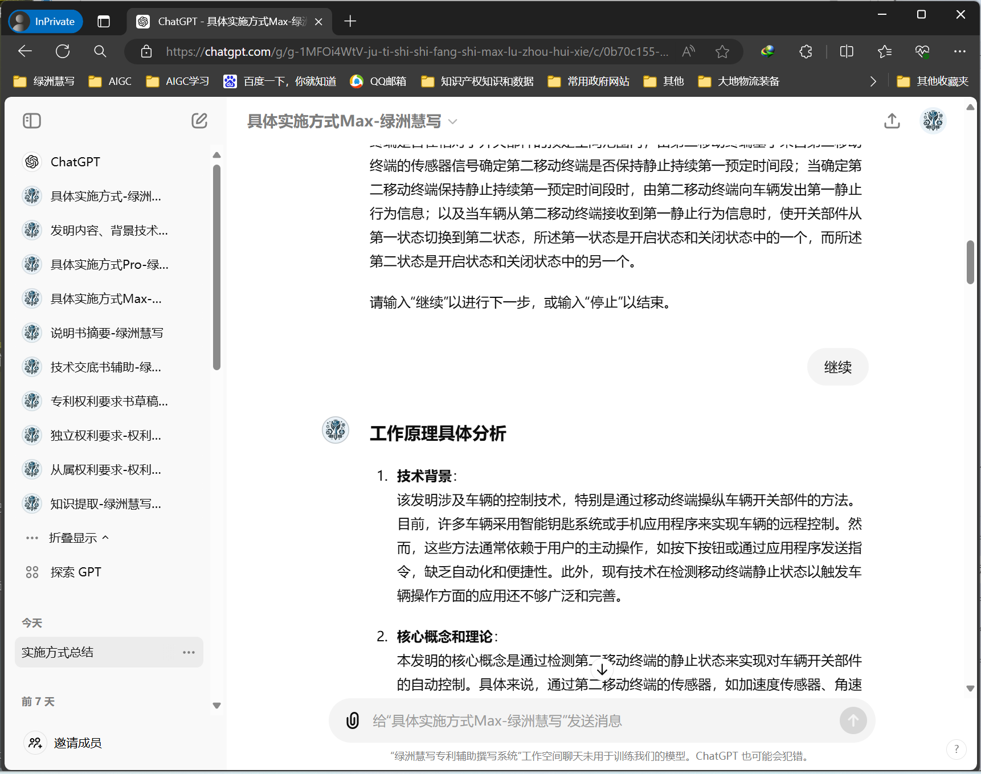The width and height of the screenshot is (981, 774).
Task: Click the 继续 button
Action: tap(837, 367)
